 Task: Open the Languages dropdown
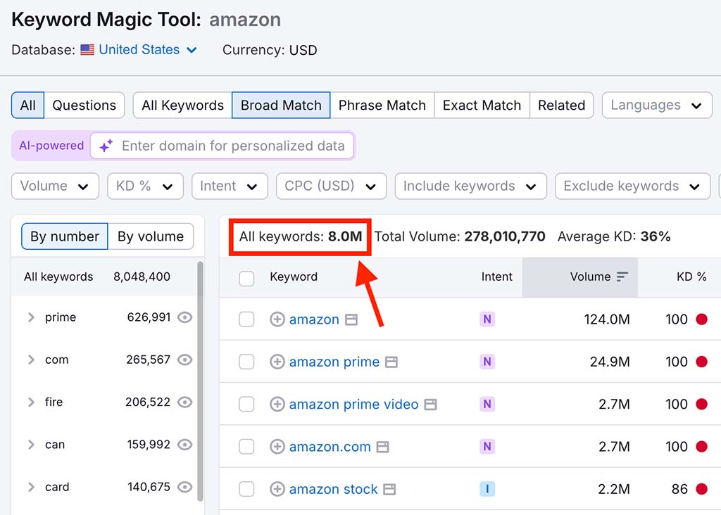pyautogui.click(x=656, y=105)
